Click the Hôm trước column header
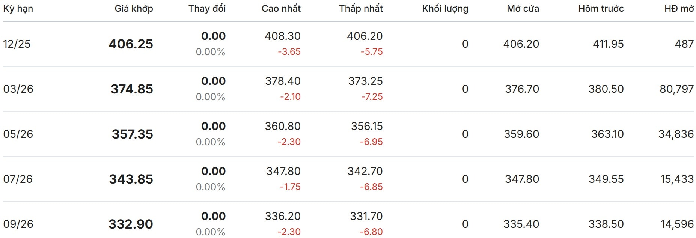 point(601,9)
